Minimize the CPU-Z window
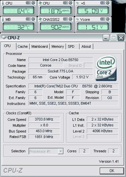This screenshot has height=177, width=126. [106, 38]
